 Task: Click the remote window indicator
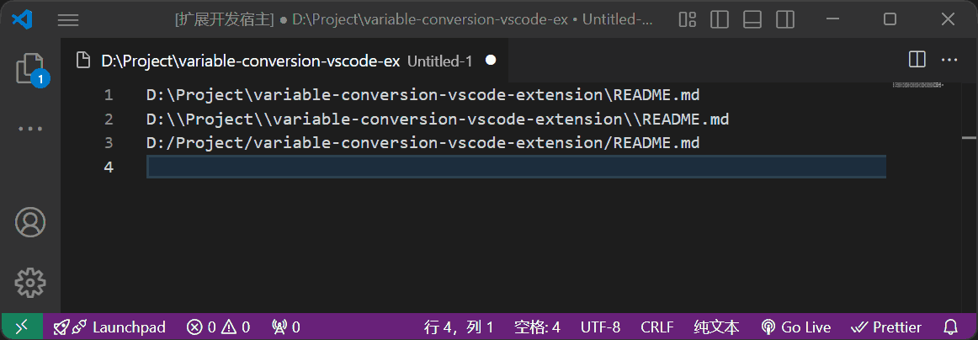click(22, 327)
